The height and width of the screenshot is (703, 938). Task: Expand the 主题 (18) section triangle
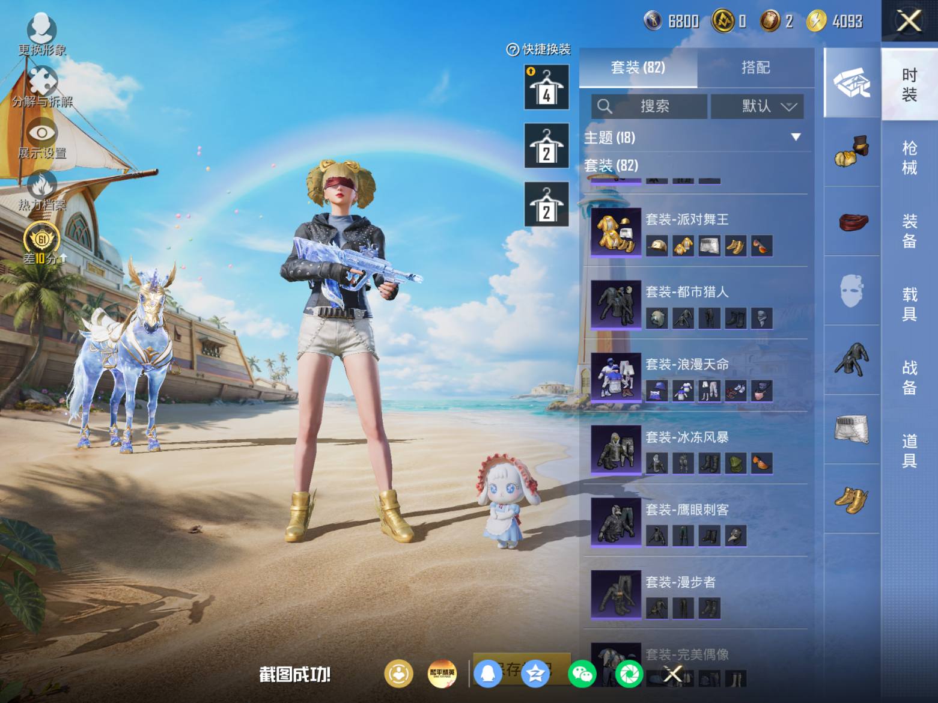(796, 137)
